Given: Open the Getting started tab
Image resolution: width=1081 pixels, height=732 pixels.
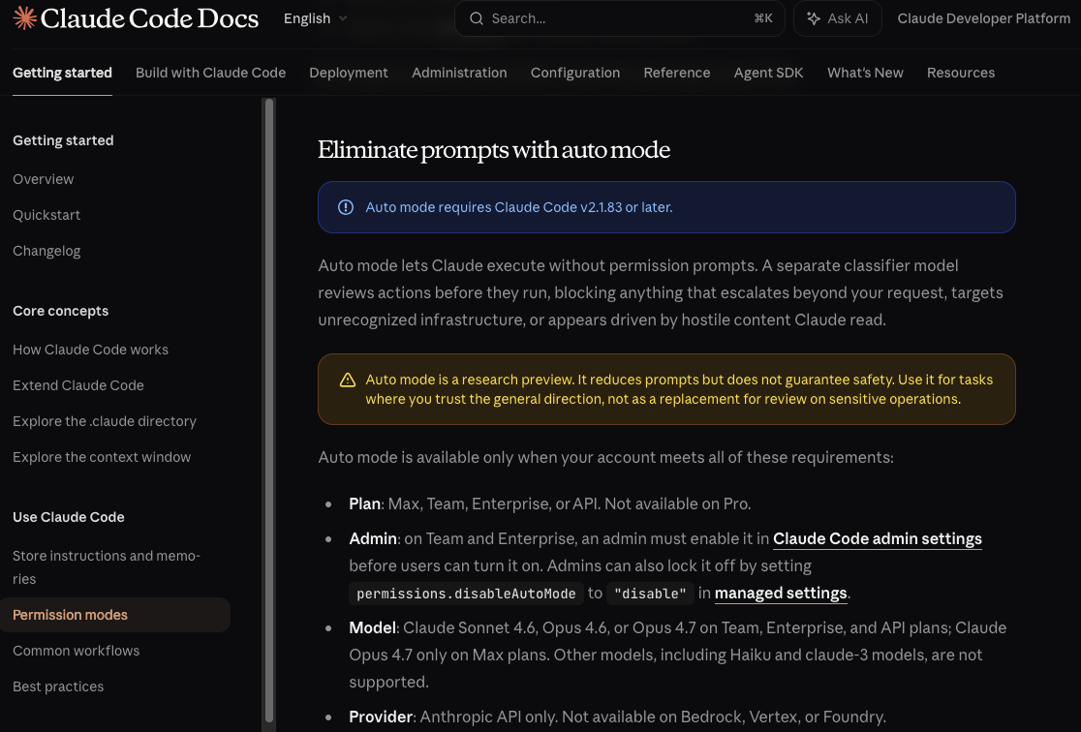Looking at the screenshot, I should pyautogui.click(x=62, y=73).
